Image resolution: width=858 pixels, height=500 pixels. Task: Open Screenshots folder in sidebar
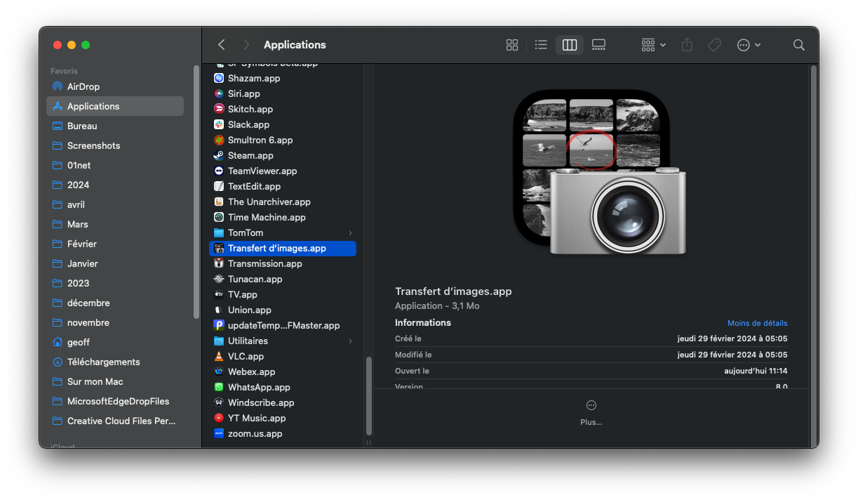pyautogui.click(x=115, y=145)
